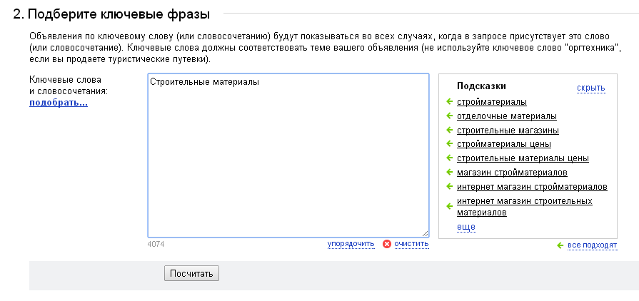
Task: Click arrow beside магазин стройматериалов
Action: [x=450, y=173]
